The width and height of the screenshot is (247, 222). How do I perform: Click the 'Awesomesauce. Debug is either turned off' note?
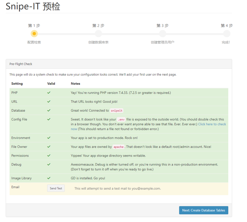click(x=144, y=167)
